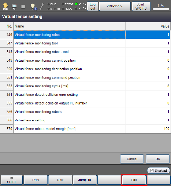Open the Joint W0 T0 coordinate selector
Viewport: 171px width, 186px height.
click(141, 6)
